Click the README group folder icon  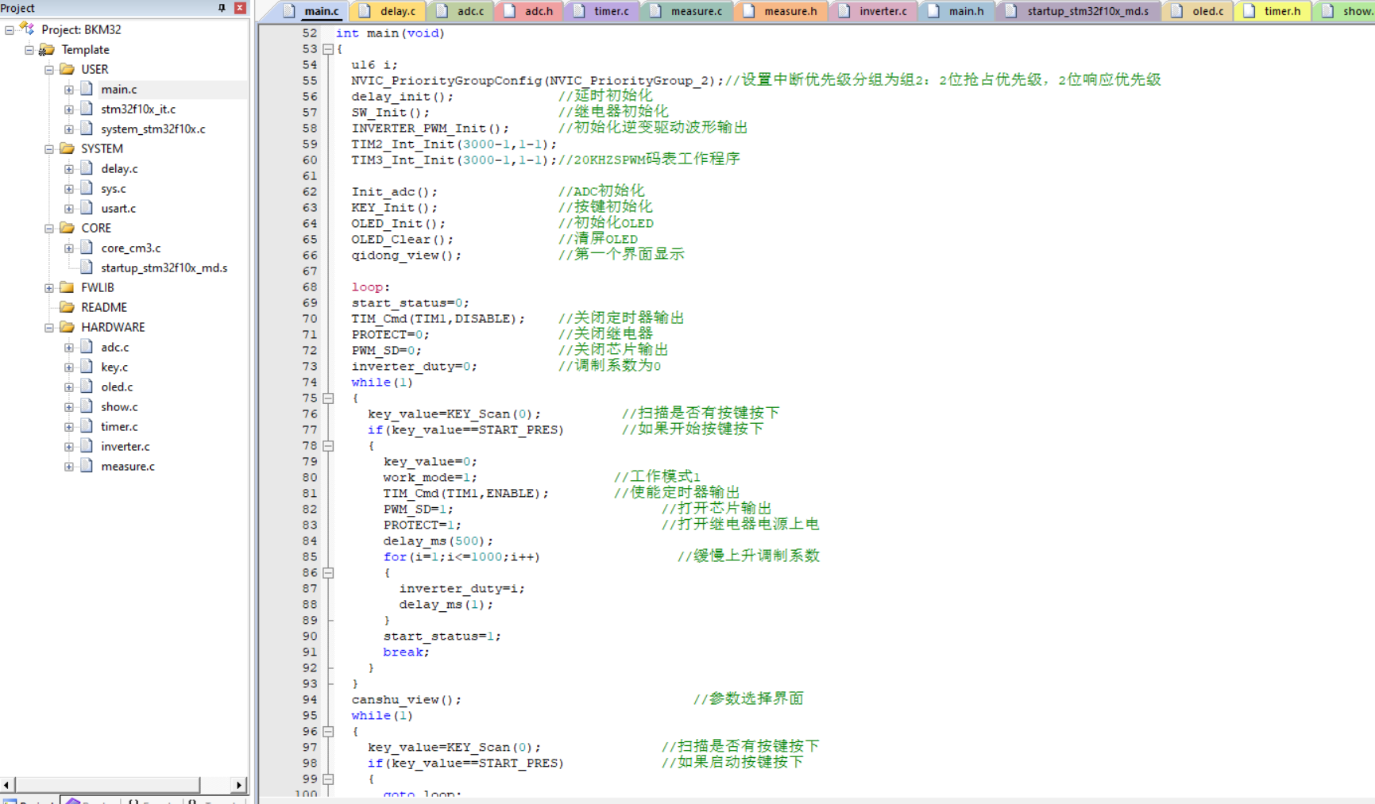[x=68, y=307]
